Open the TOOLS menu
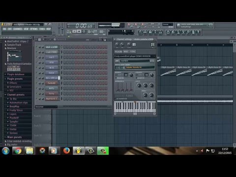 [x=42, y=29]
